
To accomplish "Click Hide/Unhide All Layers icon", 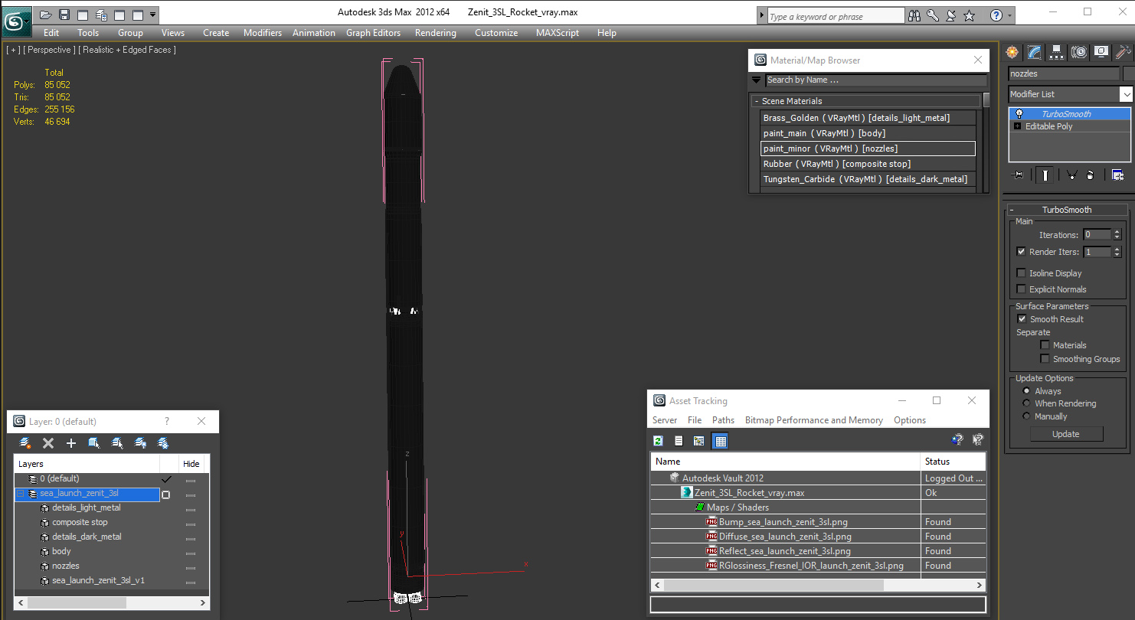I will 140,443.
